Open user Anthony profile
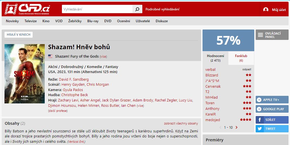Image resolution: width=290 pixels, height=145 pixels. click(212, 109)
